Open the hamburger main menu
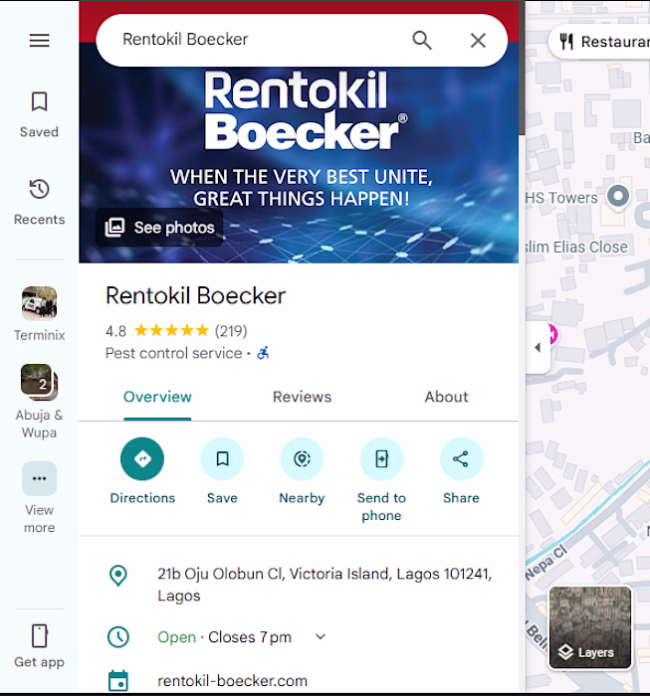Image resolution: width=650 pixels, height=696 pixels. pyautogui.click(x=39, y=41)
